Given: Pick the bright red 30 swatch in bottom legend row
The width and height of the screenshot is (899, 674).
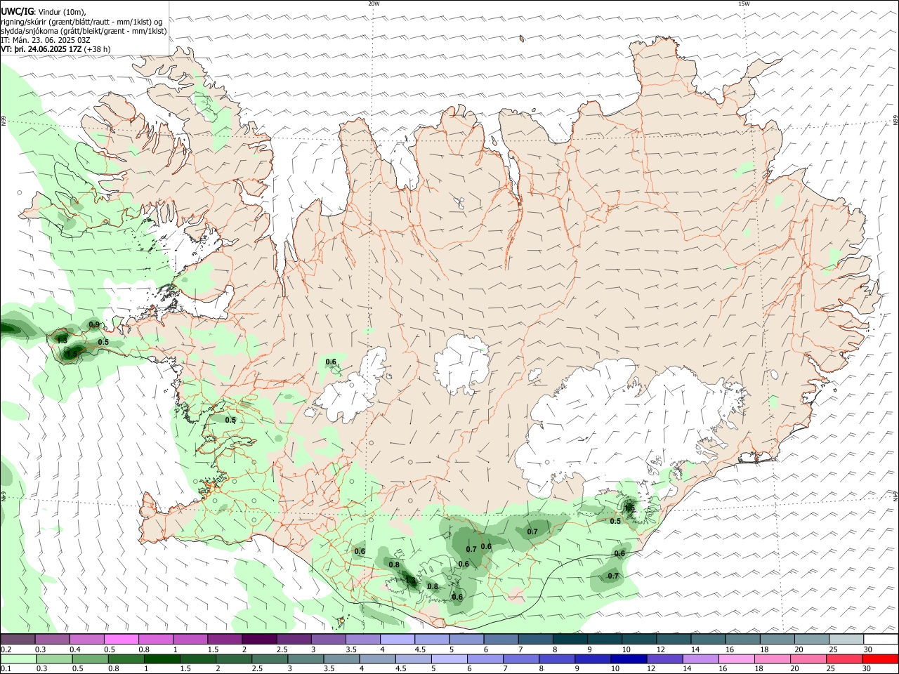Looking at the screenshot, I should (x=880, y=659).
